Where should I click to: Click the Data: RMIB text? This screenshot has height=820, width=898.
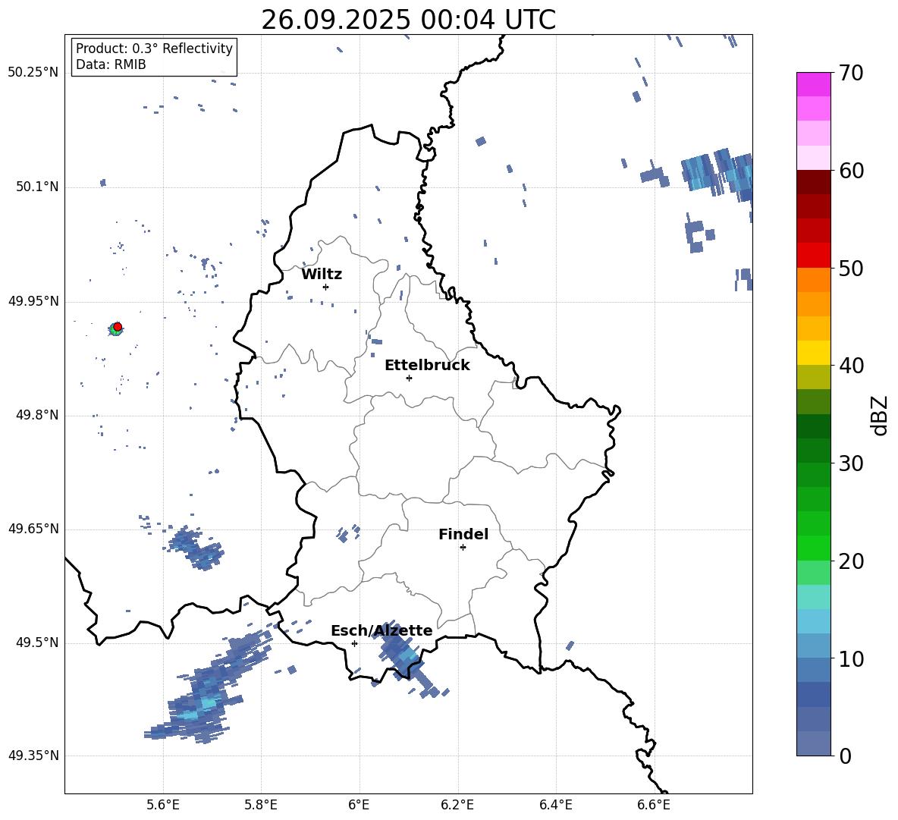[x=111, y=64]
